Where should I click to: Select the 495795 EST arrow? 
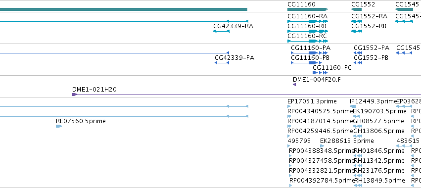[x=289, y=146]
